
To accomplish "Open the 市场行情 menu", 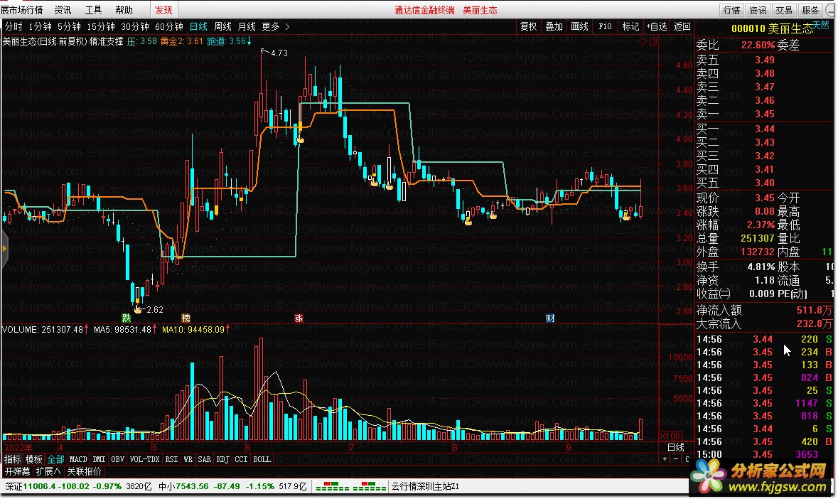I will coord(21,10).
